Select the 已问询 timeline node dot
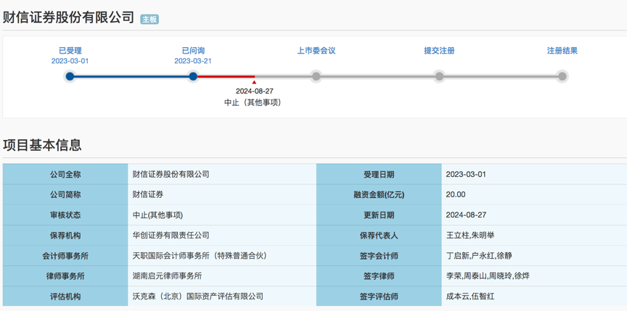The image size is (627, 311). click(x=193, y=76)
